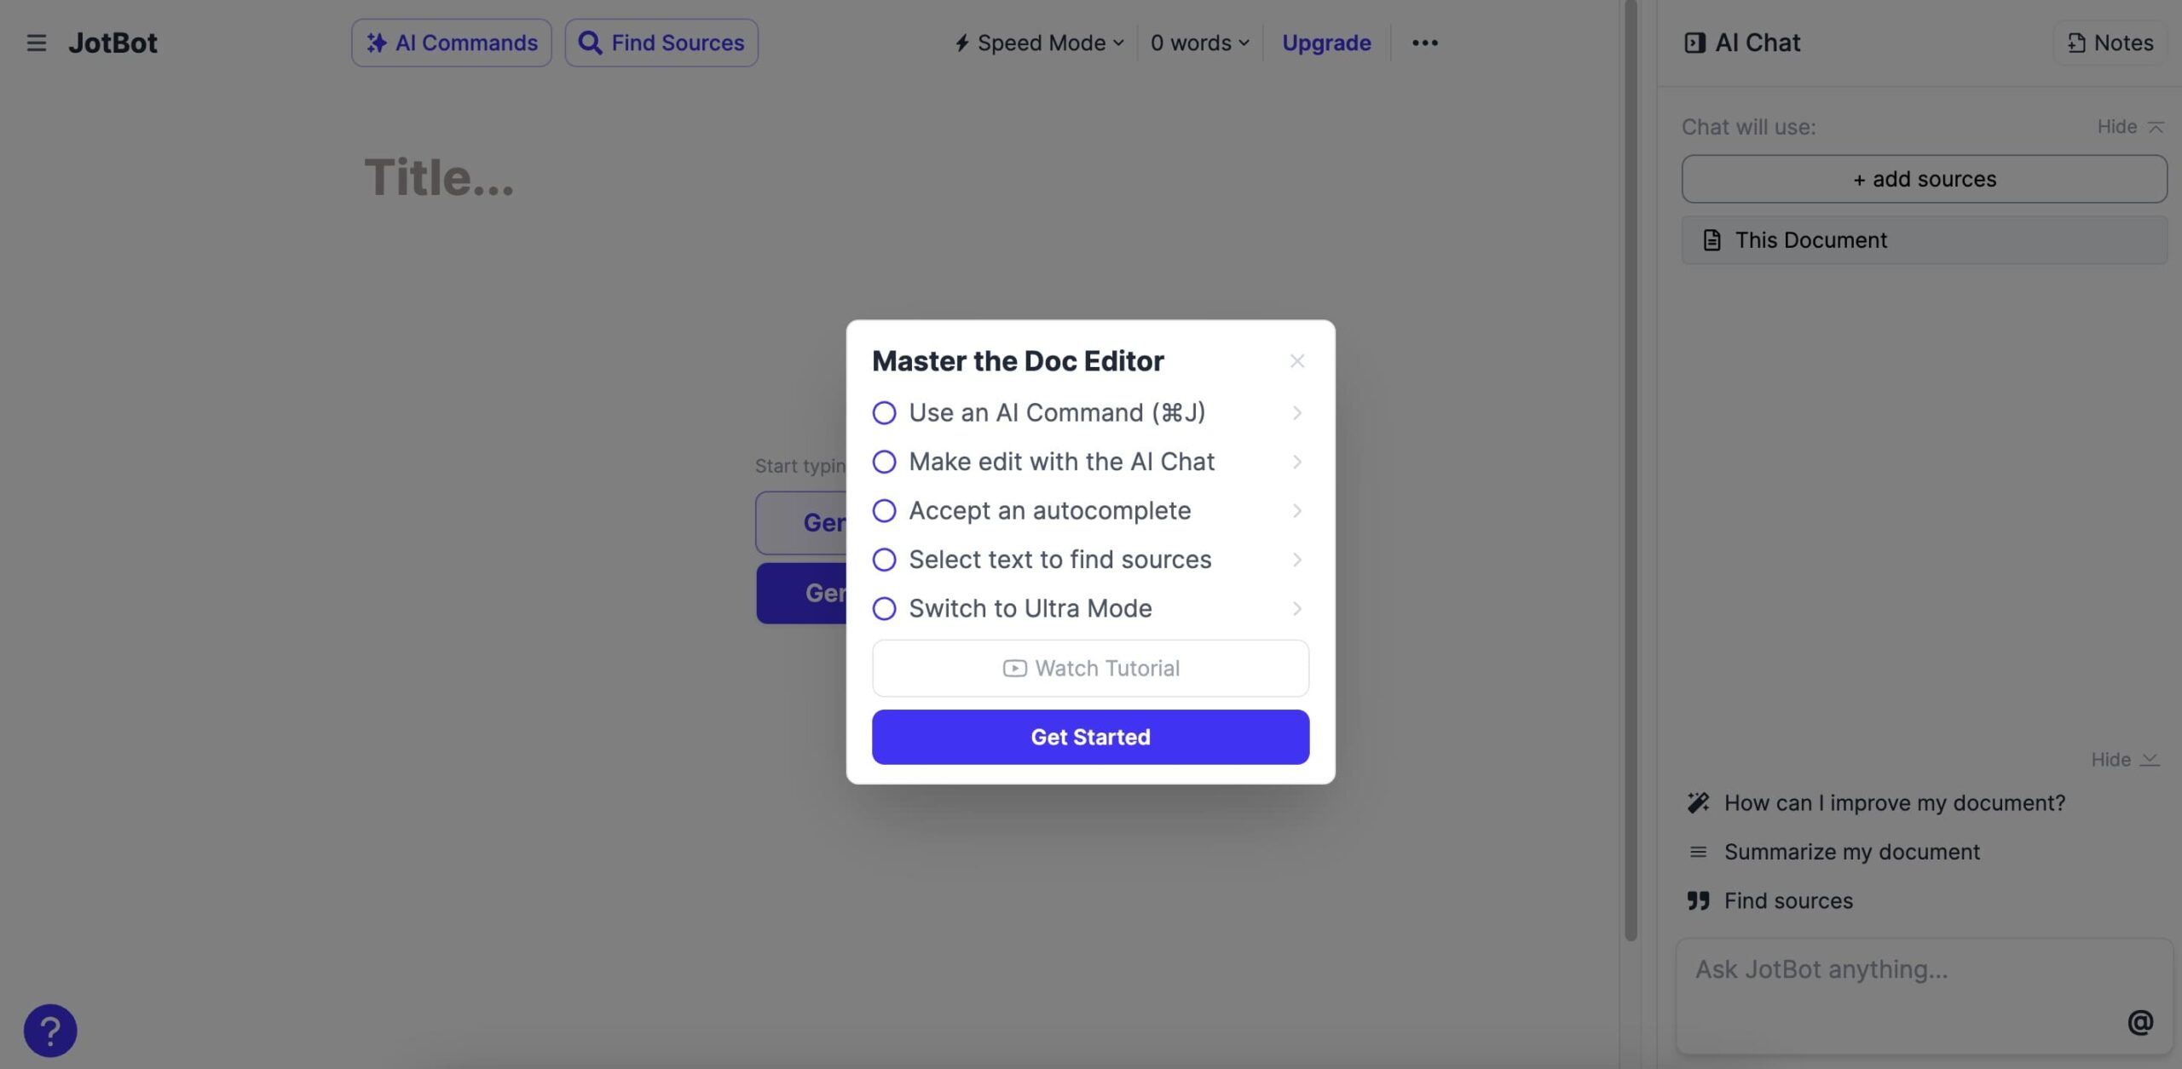Check off Accept an autocomplete circle
Screen dimensions: 2182x1069
point(884,511)
